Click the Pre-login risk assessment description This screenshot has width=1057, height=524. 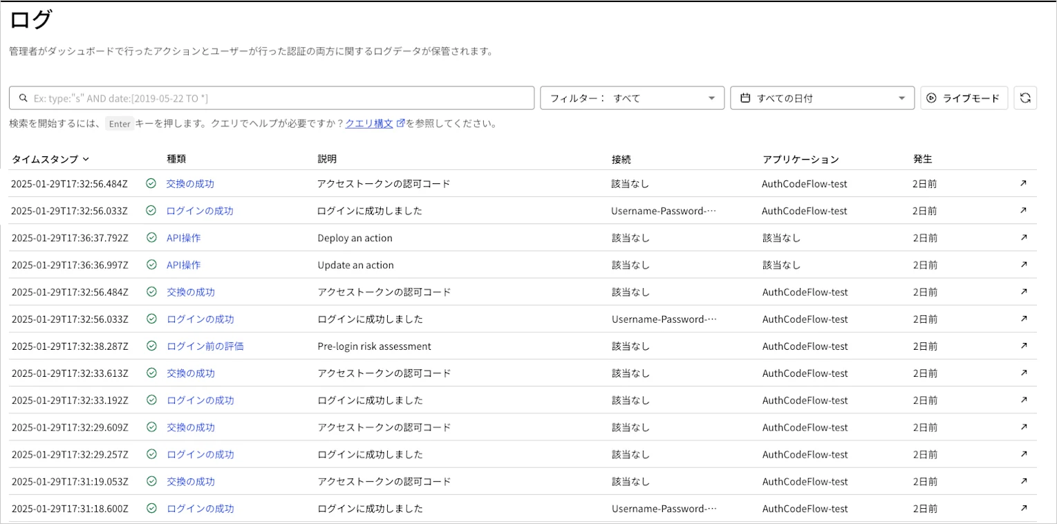coord(374,346)
